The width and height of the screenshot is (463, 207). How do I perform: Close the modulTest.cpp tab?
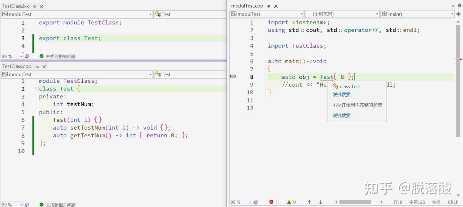click(276, 6)
